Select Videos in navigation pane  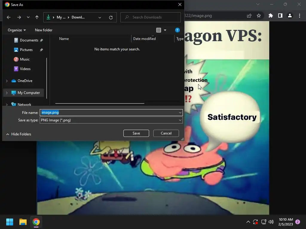25,69
